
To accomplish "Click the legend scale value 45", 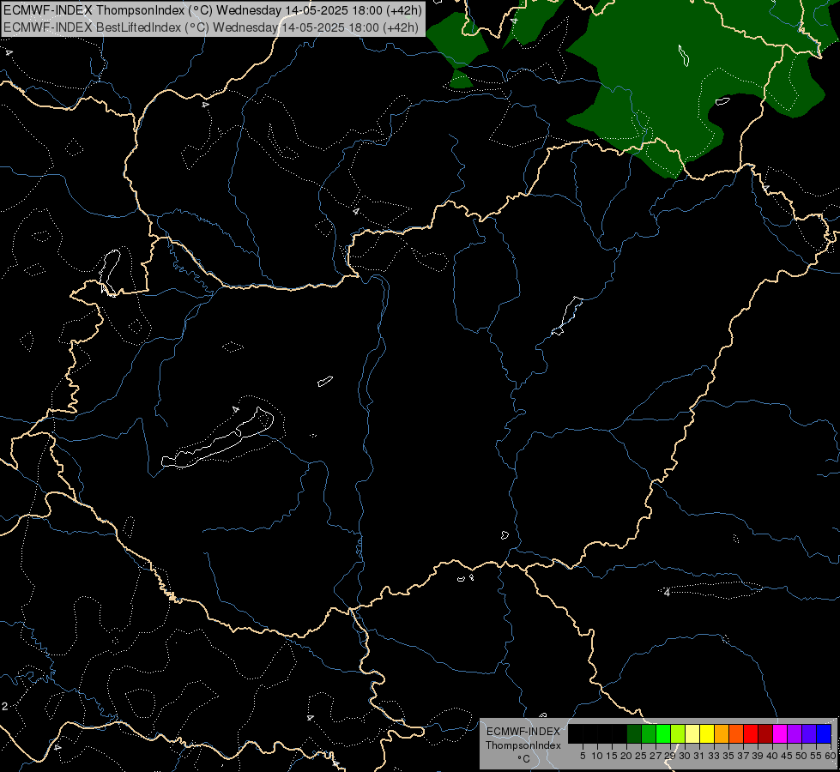I will (x=787, y=756).
